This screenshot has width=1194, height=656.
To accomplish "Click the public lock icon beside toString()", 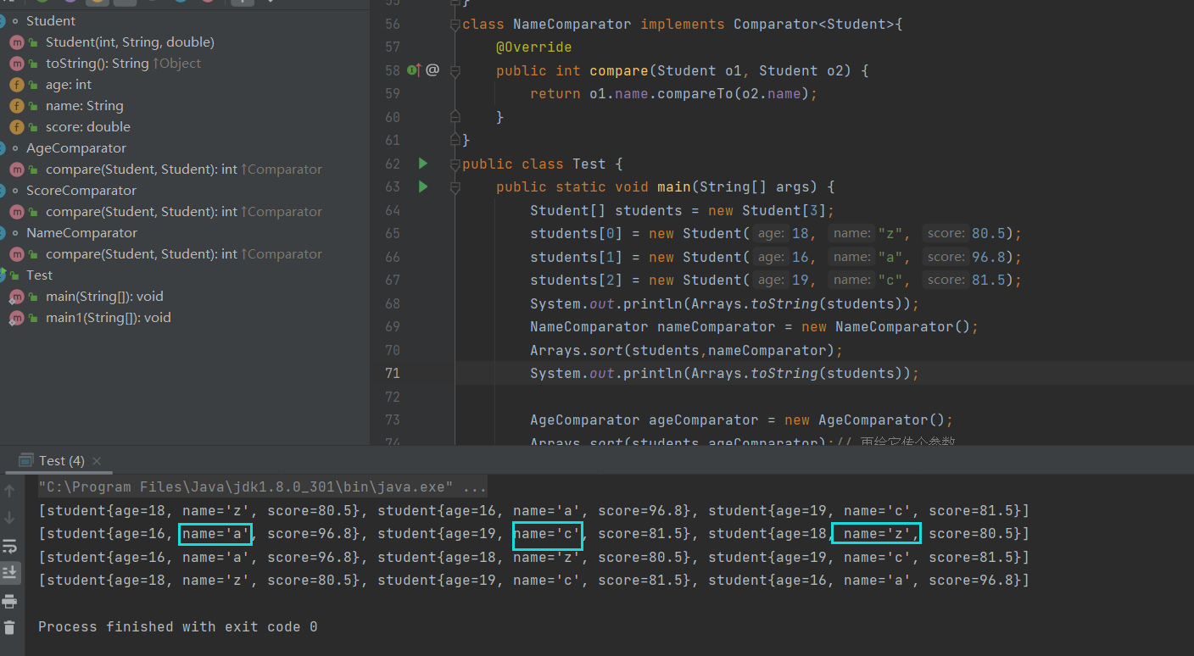I will [33, 64].
